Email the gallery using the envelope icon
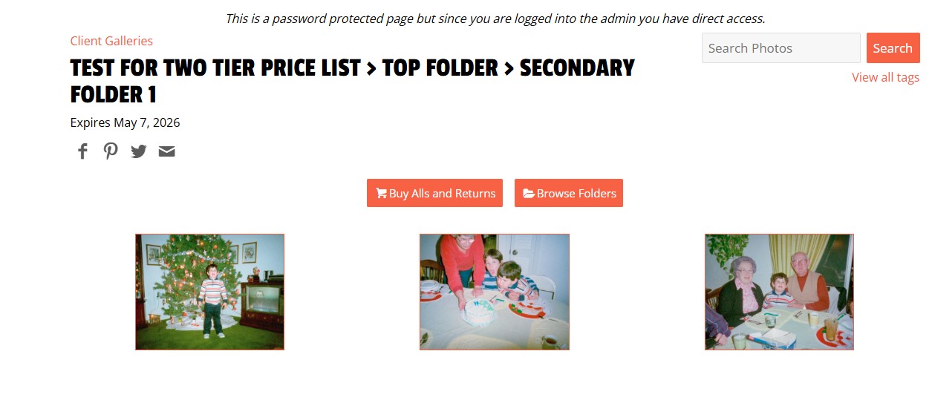932x403 pixels. click(167, 151)
